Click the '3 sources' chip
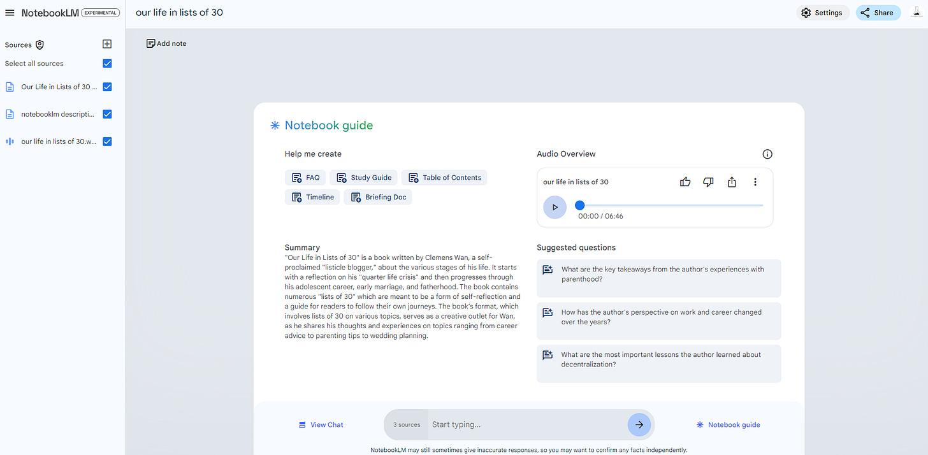This screenshot has width=928, height=455. pyautogui.click(x=407, y=424)
